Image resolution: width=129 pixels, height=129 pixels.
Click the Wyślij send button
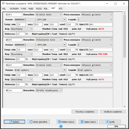110,122
